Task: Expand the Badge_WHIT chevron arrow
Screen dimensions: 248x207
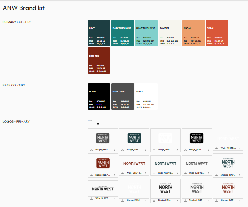Action: (177, 150)
